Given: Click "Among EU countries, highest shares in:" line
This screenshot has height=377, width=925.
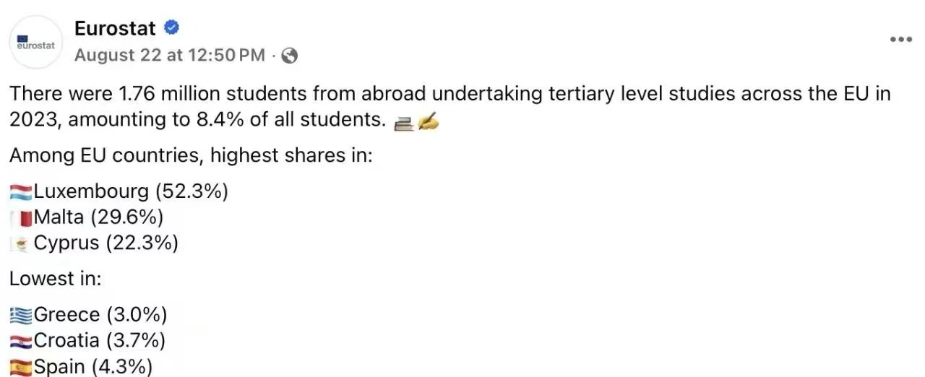Looking at the screenshot, I should 191,155.
